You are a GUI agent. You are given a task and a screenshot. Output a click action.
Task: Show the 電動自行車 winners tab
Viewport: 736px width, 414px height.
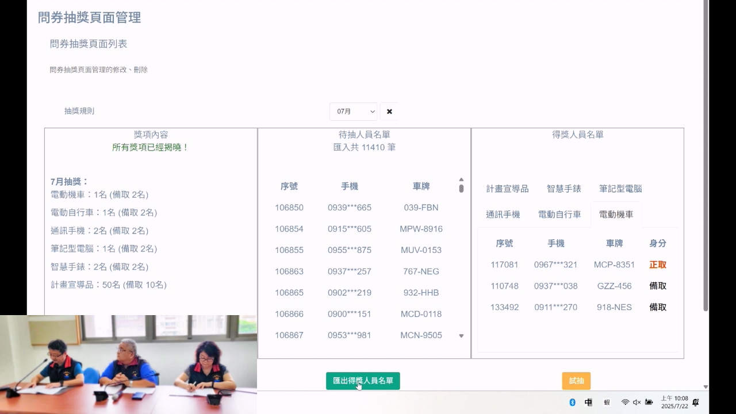(559, 214)
